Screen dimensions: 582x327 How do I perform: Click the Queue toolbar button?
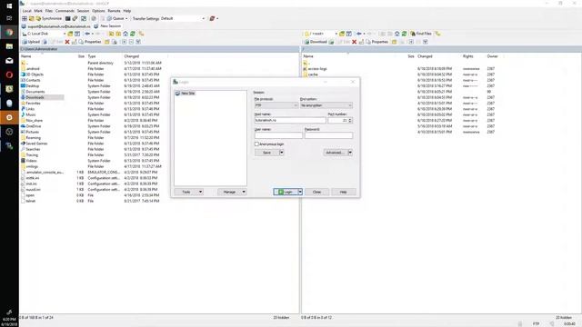116,18
